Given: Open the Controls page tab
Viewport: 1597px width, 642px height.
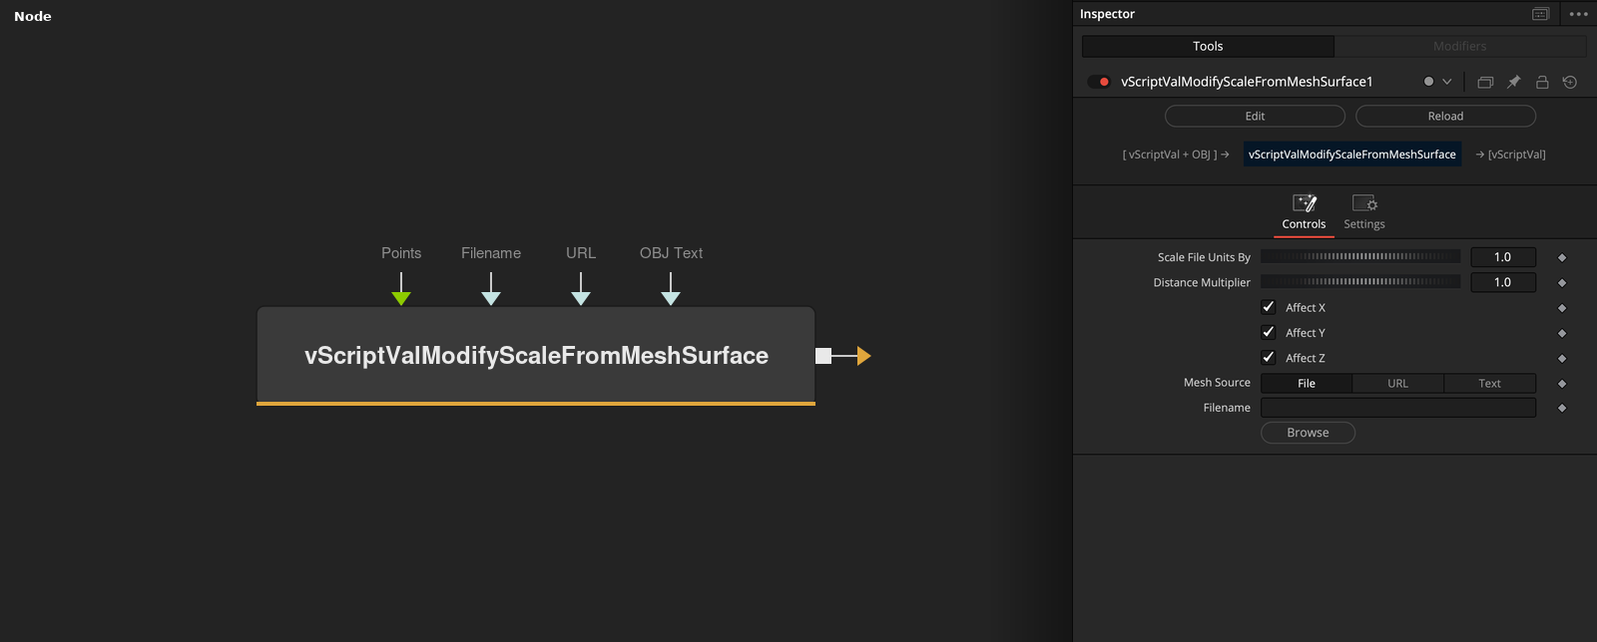Looking at the screenshot, I should [1304, 213].
